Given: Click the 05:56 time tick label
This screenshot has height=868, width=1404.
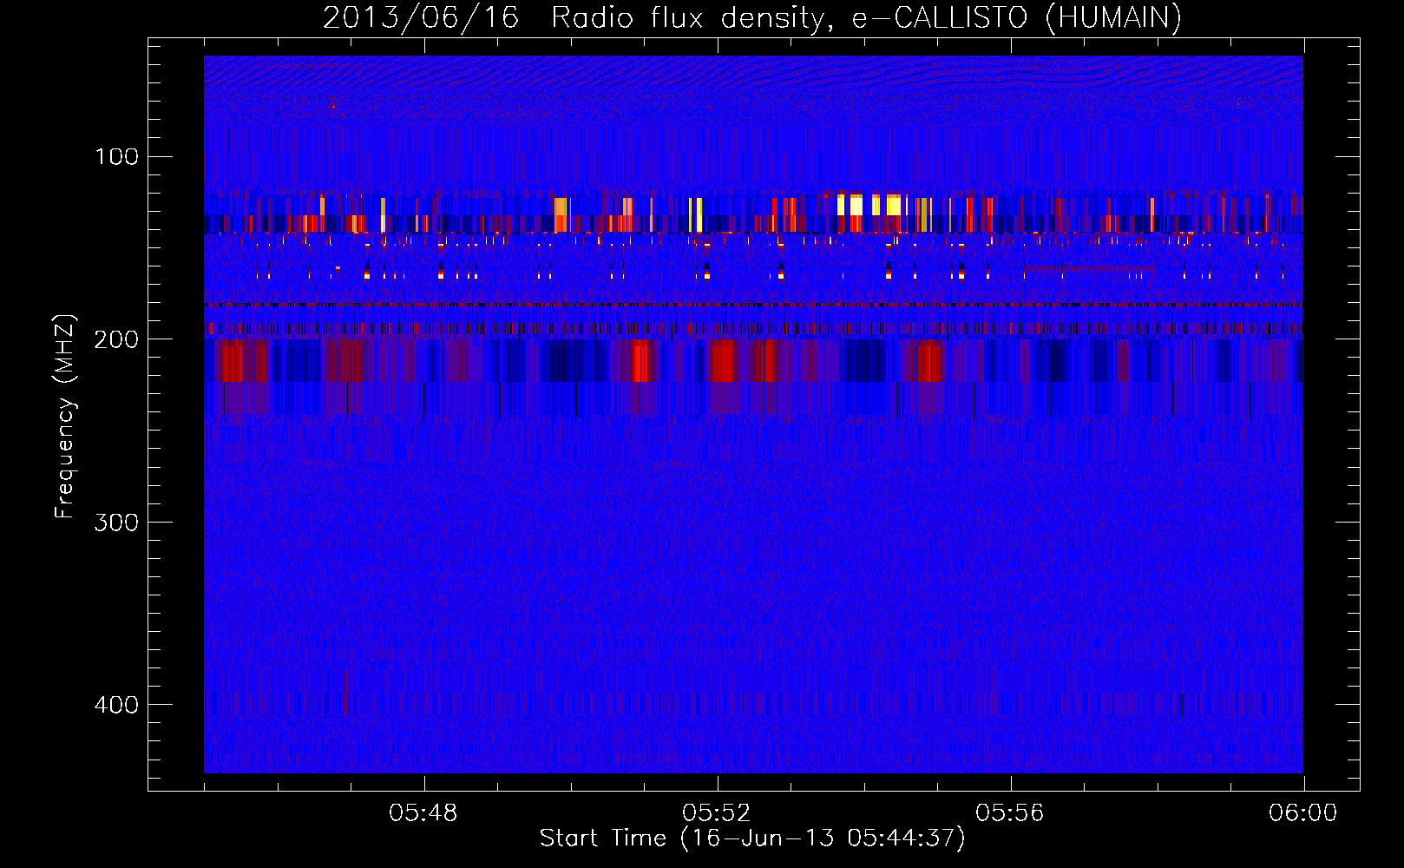Looking at the screenshot, I should [1010, 813].
